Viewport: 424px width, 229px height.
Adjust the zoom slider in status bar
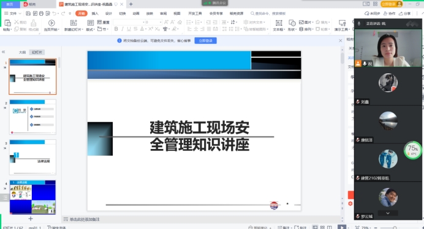click(395, 228)
